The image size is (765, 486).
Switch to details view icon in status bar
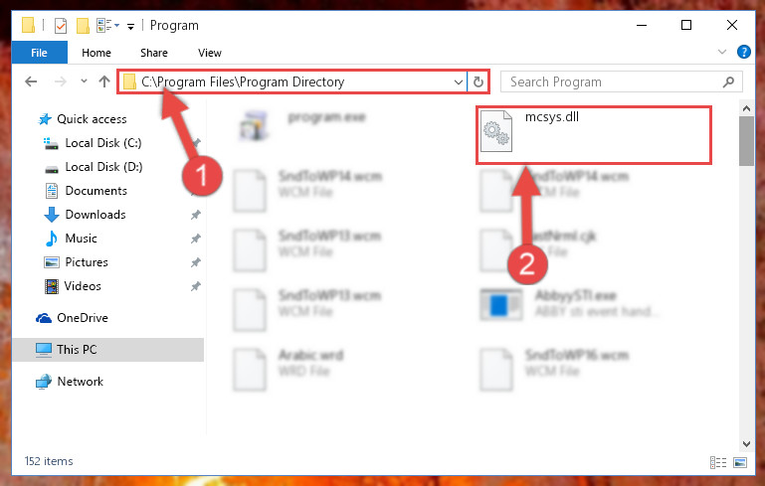click(717, 462)
